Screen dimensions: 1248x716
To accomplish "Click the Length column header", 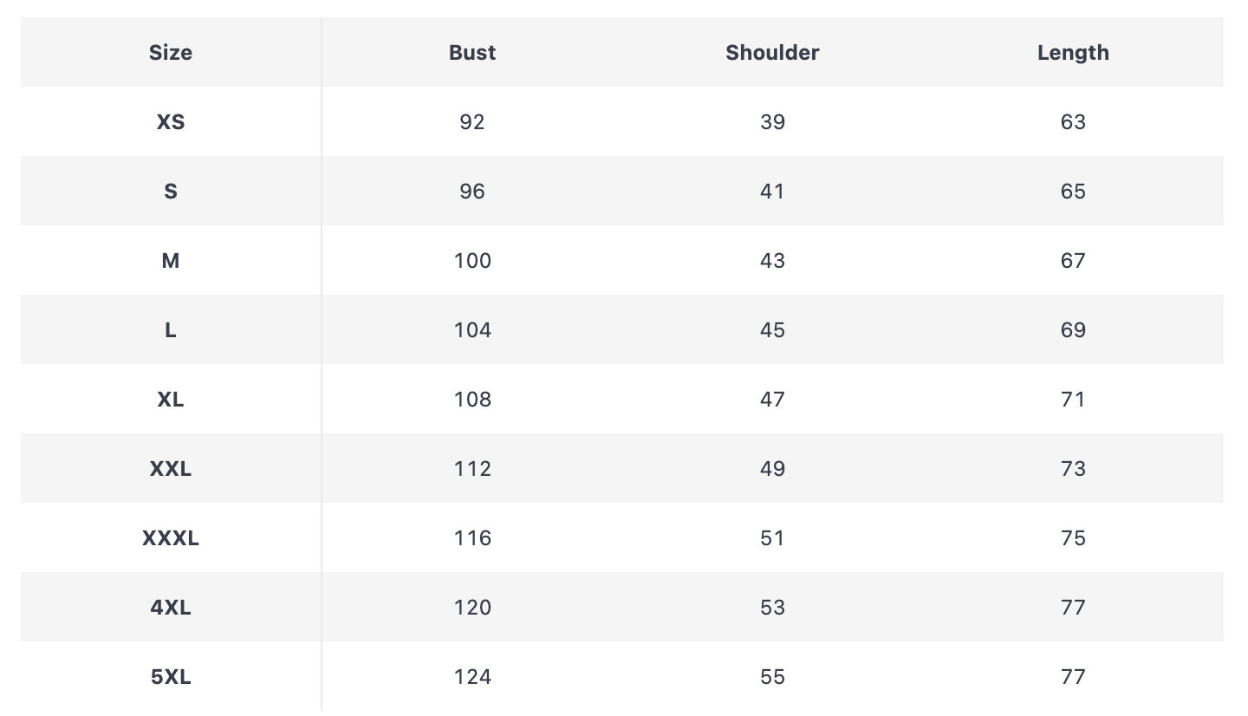I will click(x=1073, y=53).
